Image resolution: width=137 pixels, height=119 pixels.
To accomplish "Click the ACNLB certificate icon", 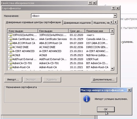I will 10,55.
